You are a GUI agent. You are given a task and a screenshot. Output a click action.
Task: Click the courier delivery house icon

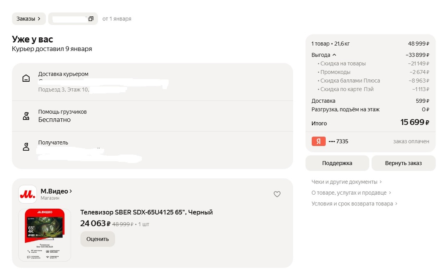coord(26,78)
